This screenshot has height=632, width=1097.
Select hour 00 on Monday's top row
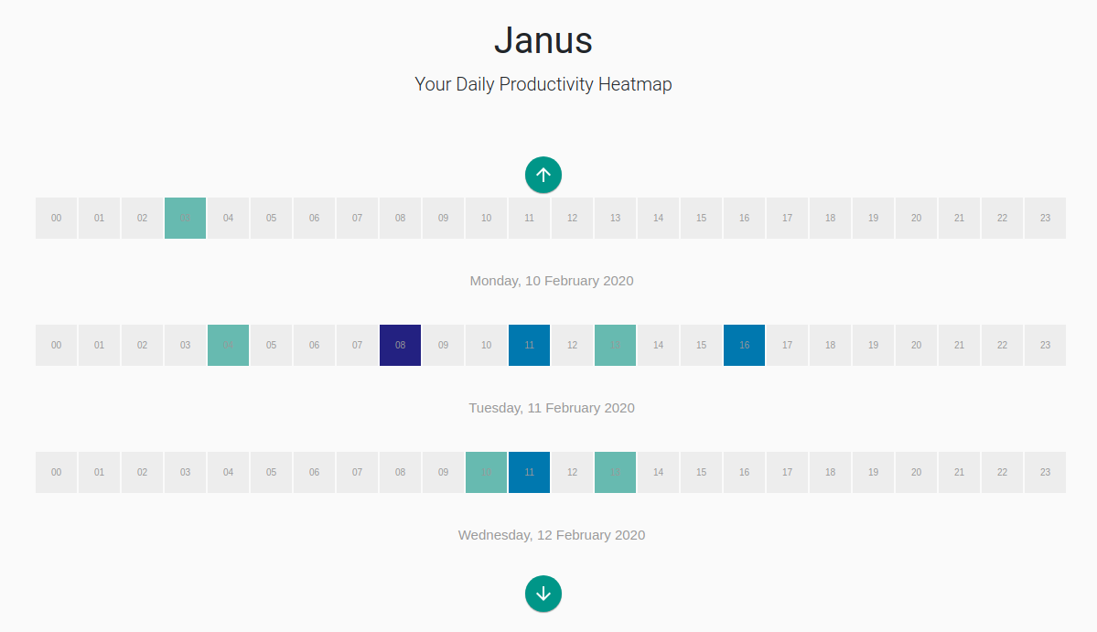click(x=56, y=218)
